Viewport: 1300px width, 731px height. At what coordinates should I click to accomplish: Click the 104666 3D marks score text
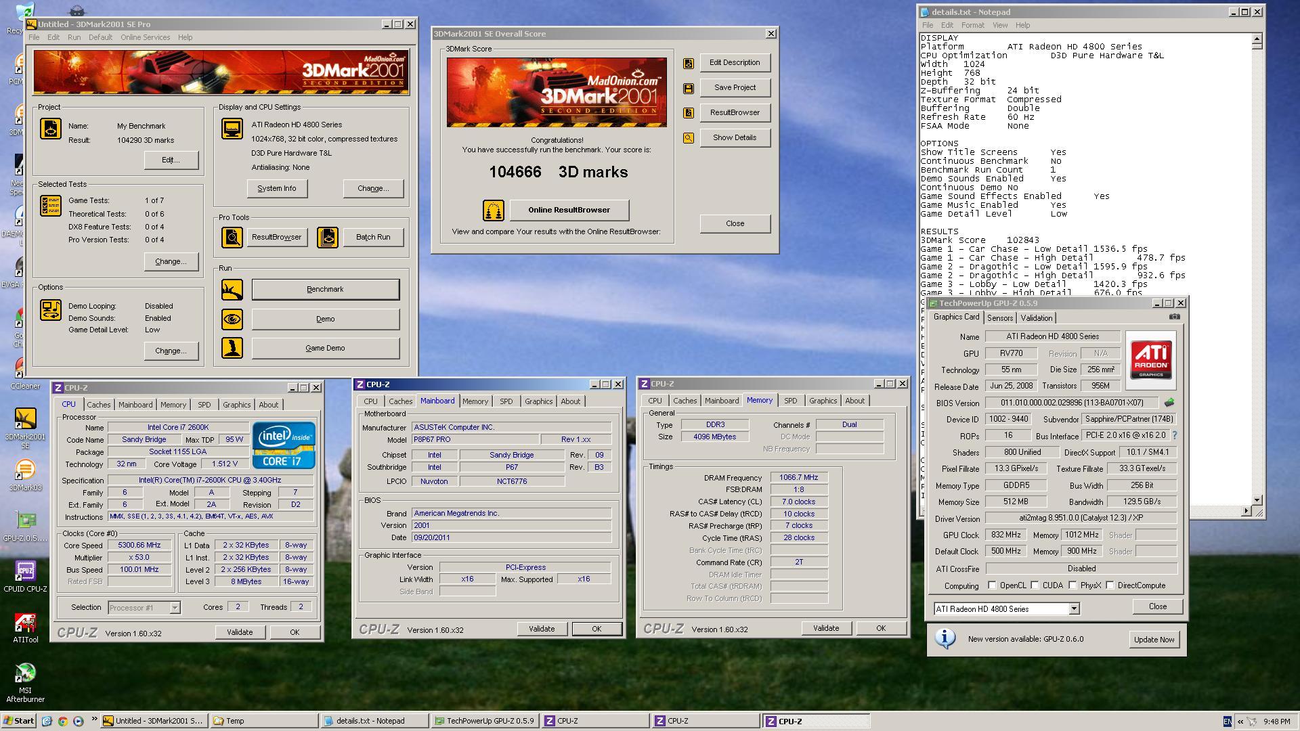pyautogui.click(x=559, y=173)
